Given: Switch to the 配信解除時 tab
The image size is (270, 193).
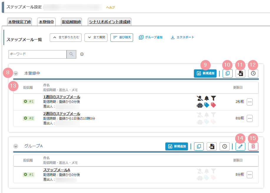Looking at the screenshot, I should pos(72,22).
